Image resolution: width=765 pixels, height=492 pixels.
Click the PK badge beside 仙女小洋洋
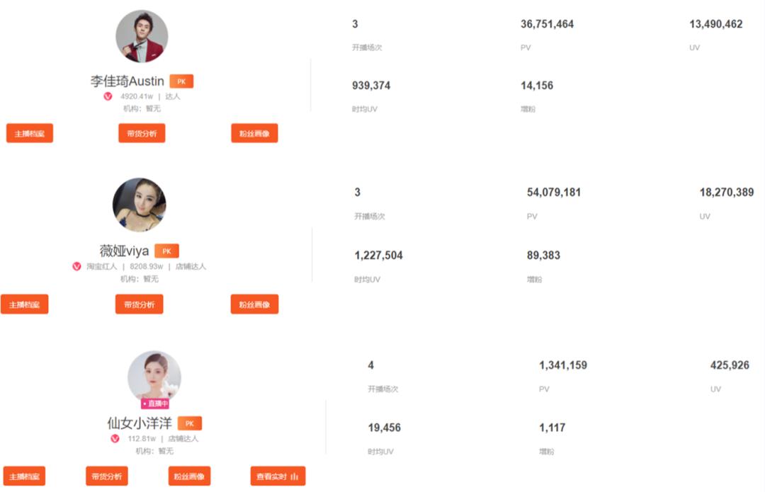(x=189, y=423)
